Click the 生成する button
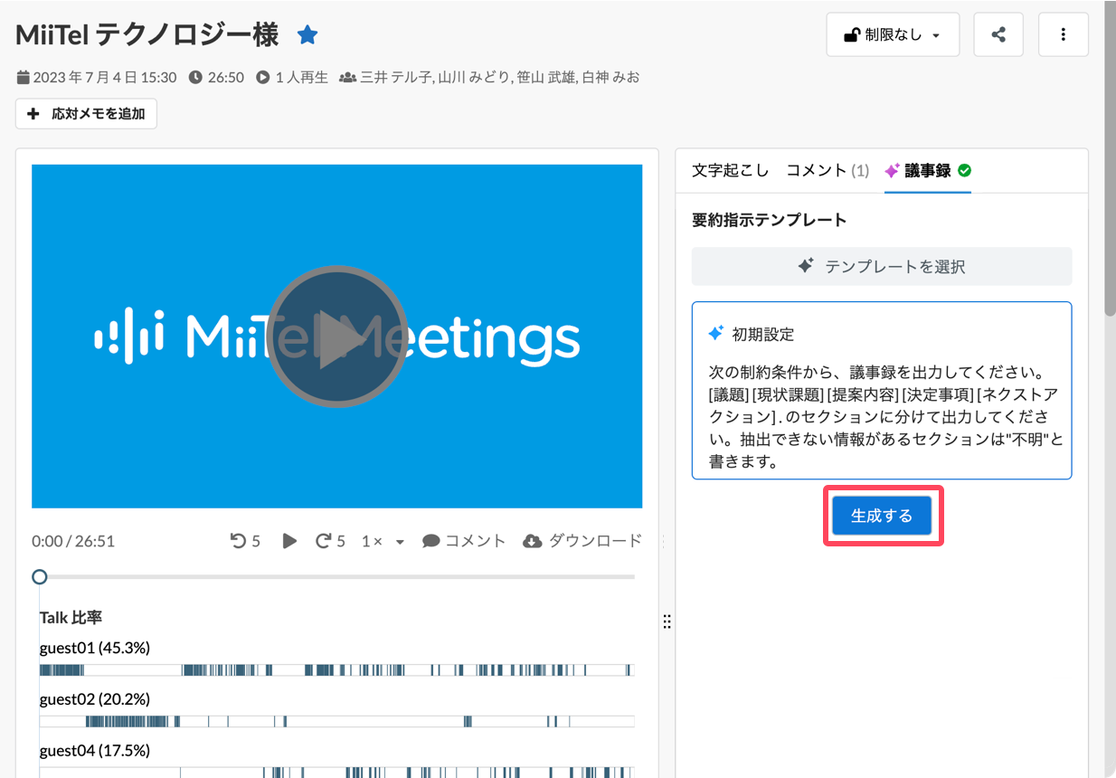 [x=882, y=516]
